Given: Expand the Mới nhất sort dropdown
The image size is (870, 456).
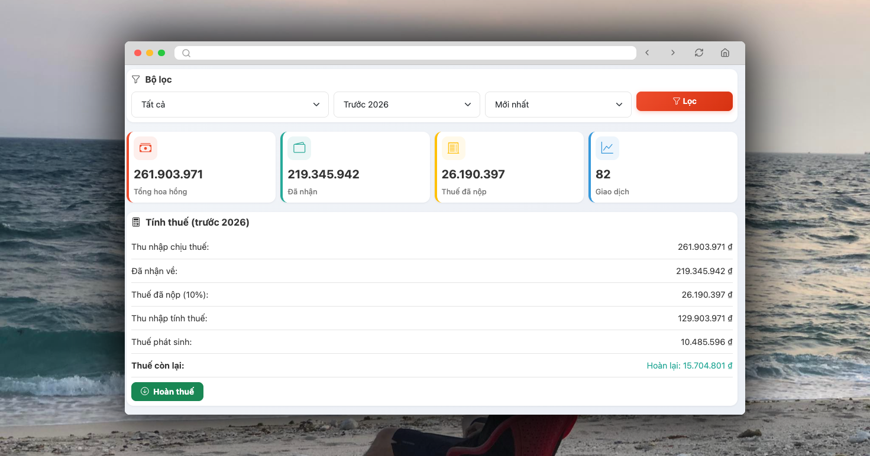Looking at the screenshot, I should 558,105.
